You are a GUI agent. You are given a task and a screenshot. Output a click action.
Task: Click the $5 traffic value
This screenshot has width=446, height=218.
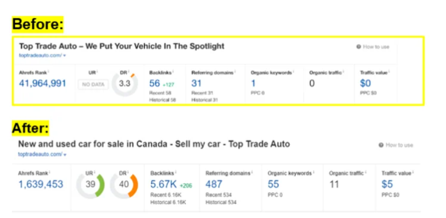pos(387,185)
